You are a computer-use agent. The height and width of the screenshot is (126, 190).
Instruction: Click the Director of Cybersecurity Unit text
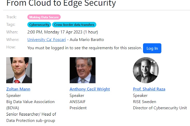[160, 108]
